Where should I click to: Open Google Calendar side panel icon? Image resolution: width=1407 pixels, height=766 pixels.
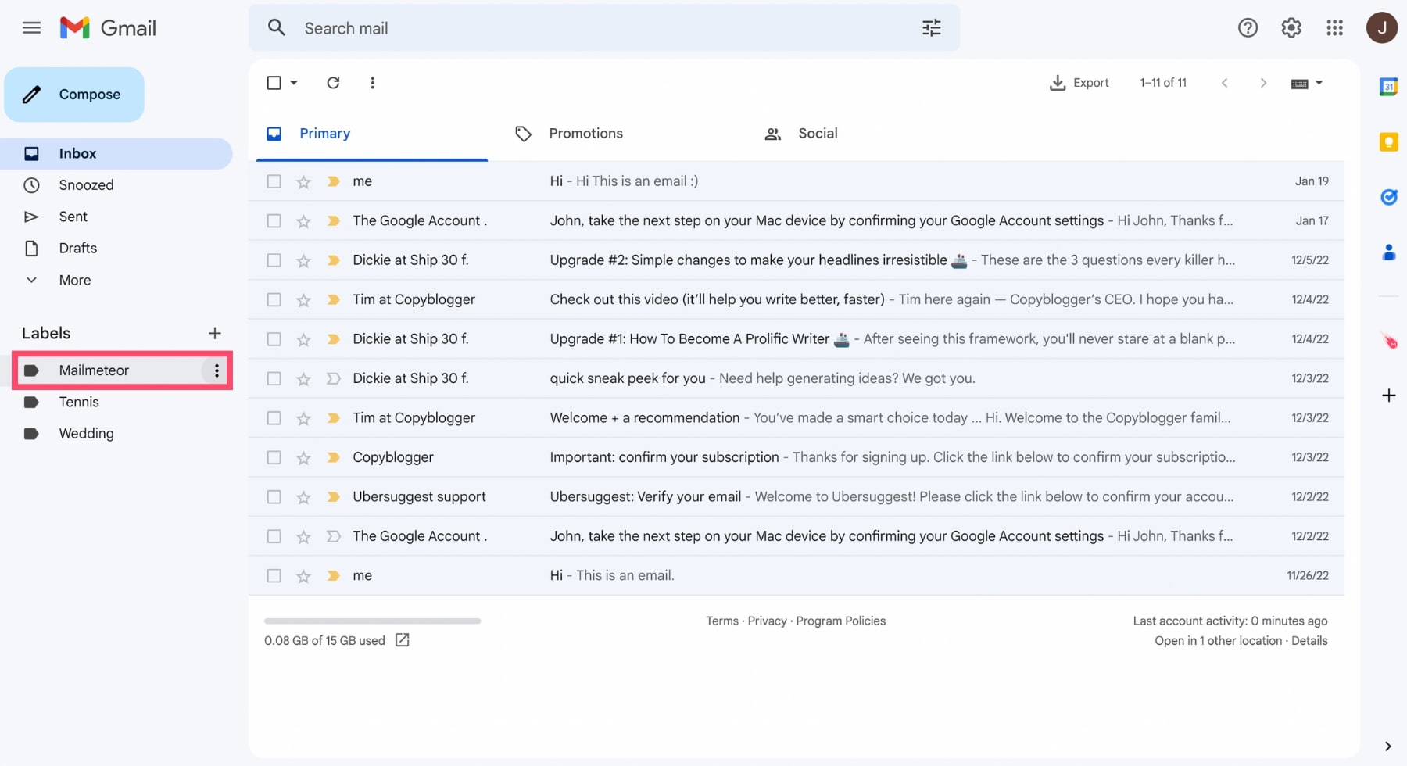tap(1388, 87)
